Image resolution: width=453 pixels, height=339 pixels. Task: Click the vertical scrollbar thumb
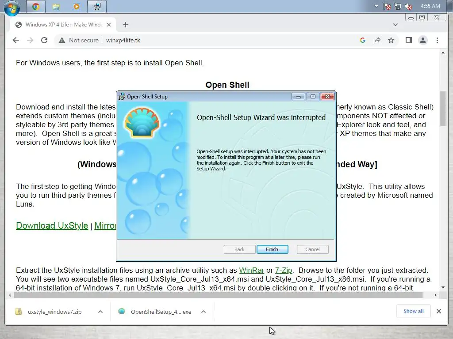(x=443, y=108)
